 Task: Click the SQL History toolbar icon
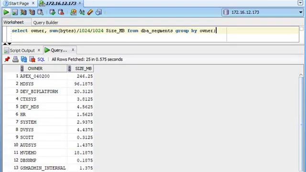coord(98,12)
